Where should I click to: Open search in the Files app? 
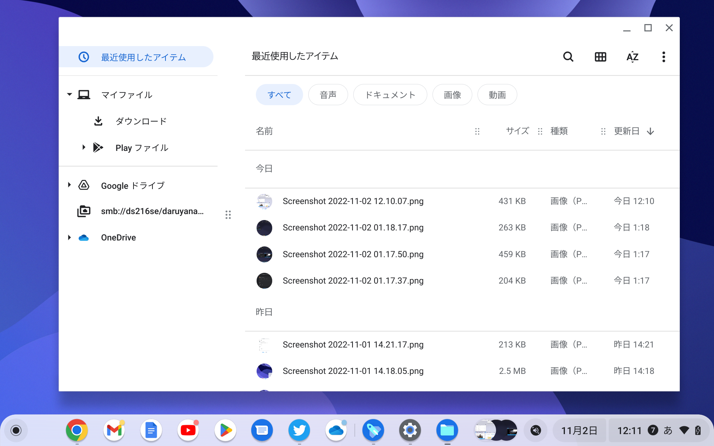point(568,56)
